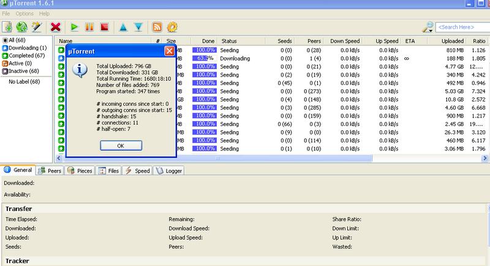This screenshot has width=490, height=266.
Task: Click the ∞ ETA value
Action: 407,58
